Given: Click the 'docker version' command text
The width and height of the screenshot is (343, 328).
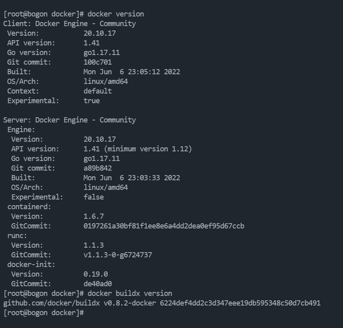Looking at the screenshot, I should click(116, 14).
